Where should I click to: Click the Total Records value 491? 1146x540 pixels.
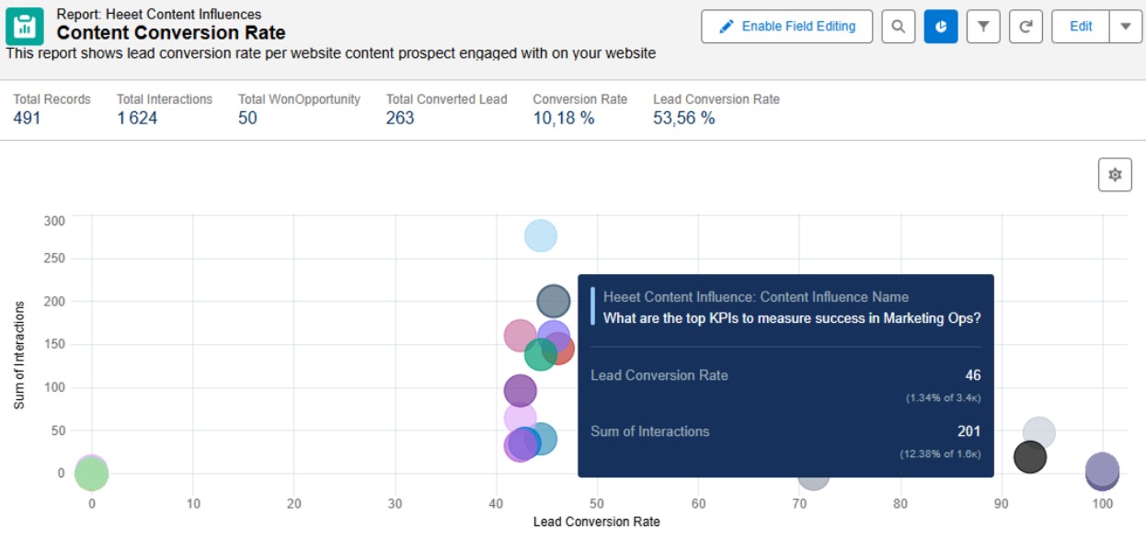pyautogui.click(x=27, y=118)
